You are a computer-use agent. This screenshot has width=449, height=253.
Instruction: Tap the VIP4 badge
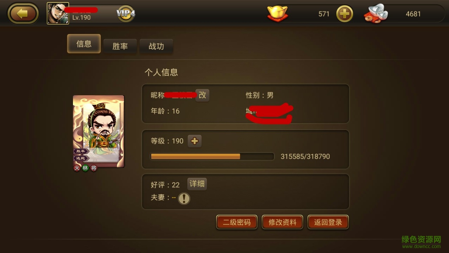coord(126,14)
